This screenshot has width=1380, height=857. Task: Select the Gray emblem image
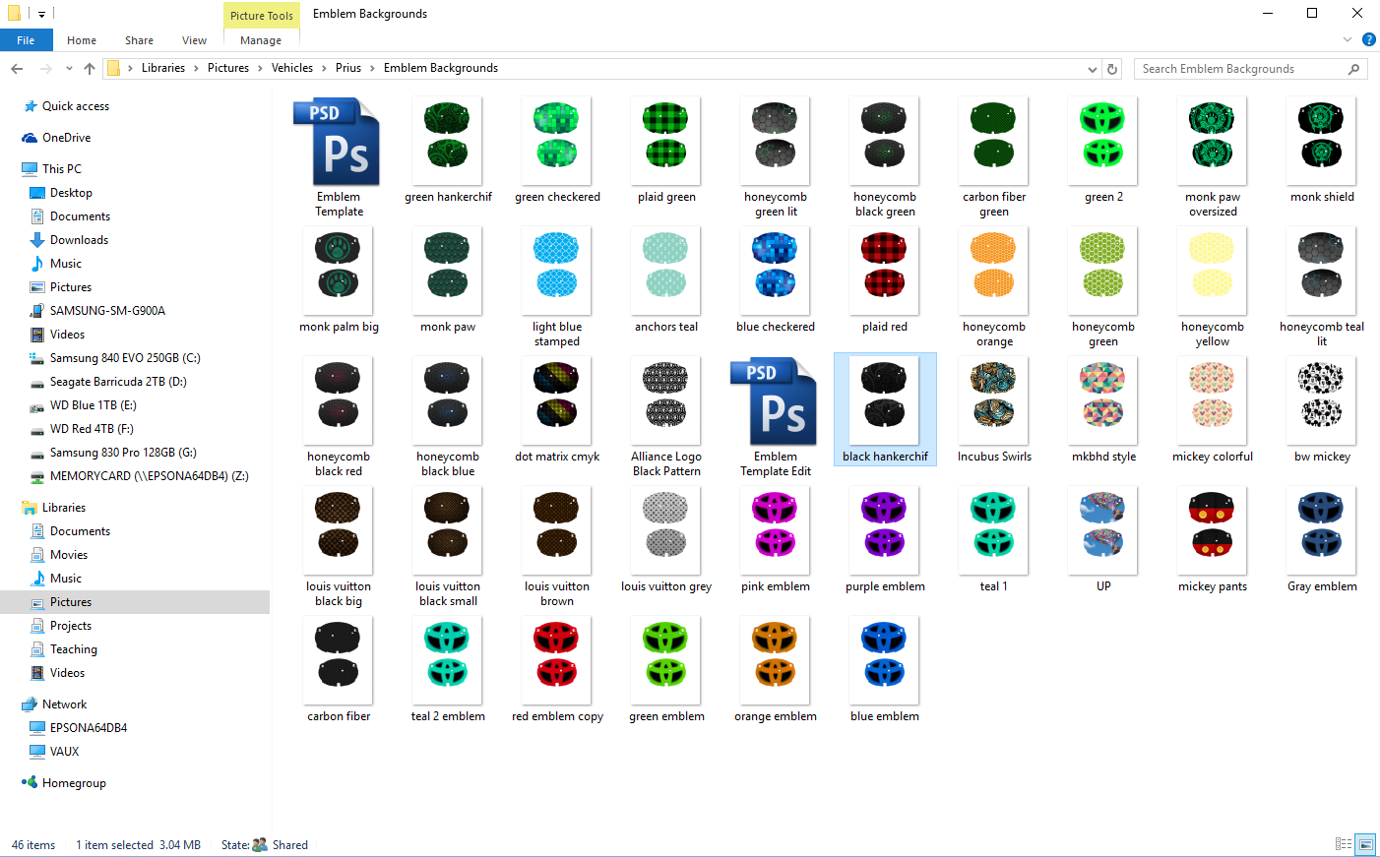(x=1322, y=531)
